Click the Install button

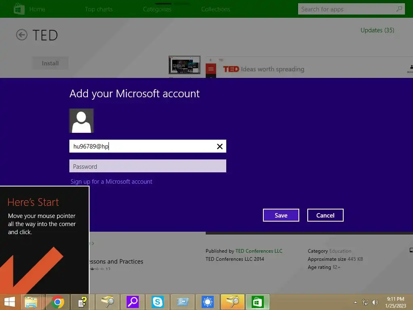(50, 63)
